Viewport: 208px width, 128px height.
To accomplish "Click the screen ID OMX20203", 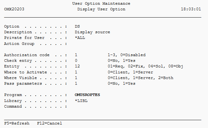I will tap(14, 9).
